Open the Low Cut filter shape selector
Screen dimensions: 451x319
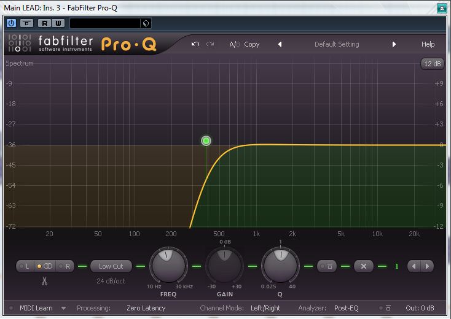(111, 266)
